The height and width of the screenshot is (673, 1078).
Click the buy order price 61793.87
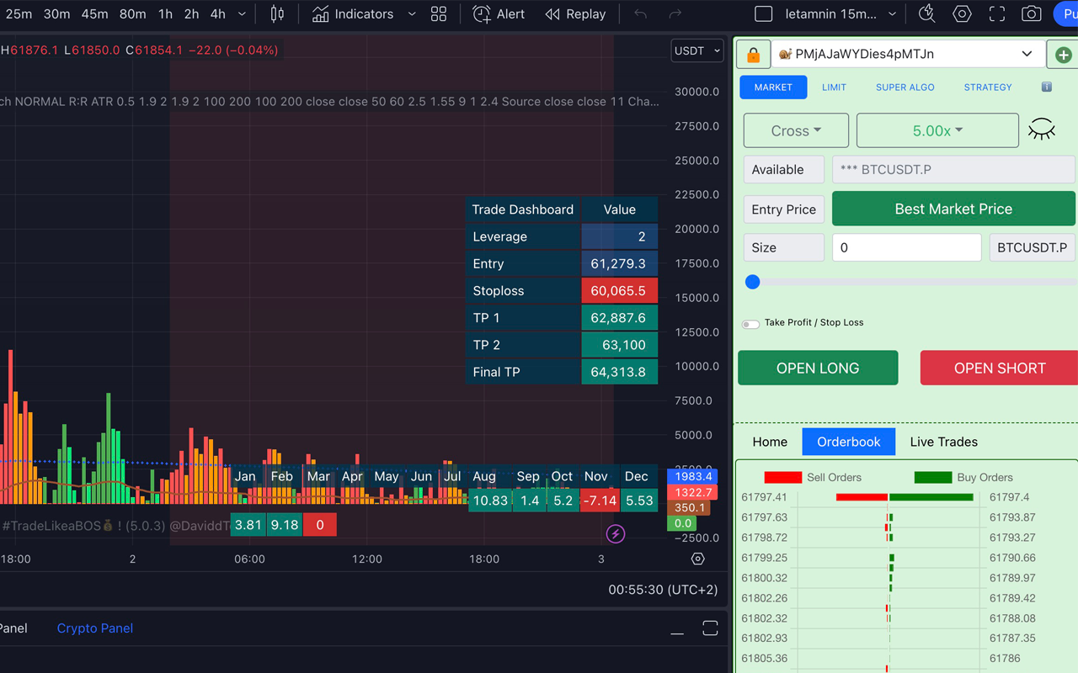coord(1012,517)
